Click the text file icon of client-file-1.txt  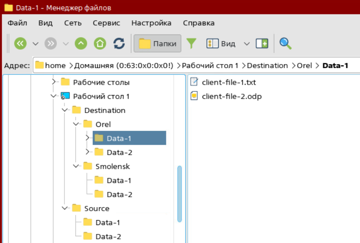pos(194,82)
